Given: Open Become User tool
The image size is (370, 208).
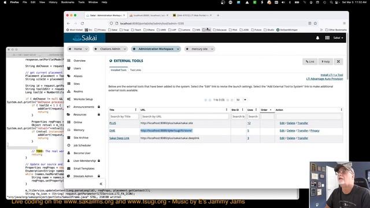Looking at the screenshot, I should click(x=82, y=153).
